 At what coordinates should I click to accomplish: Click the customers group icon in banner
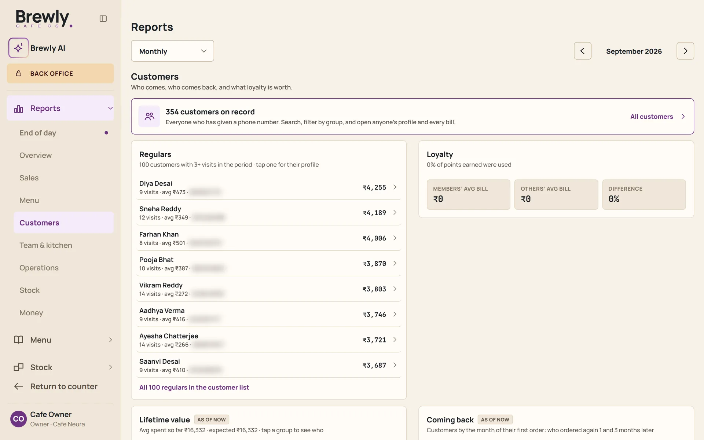coord(149,117)
